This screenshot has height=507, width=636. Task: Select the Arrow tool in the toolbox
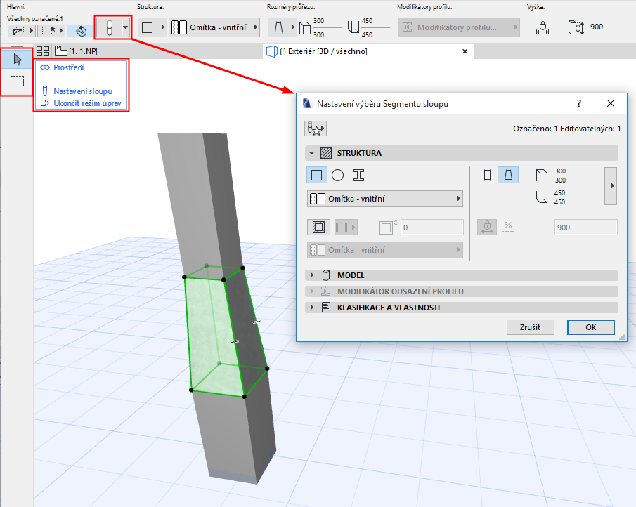tap(17, 60)
